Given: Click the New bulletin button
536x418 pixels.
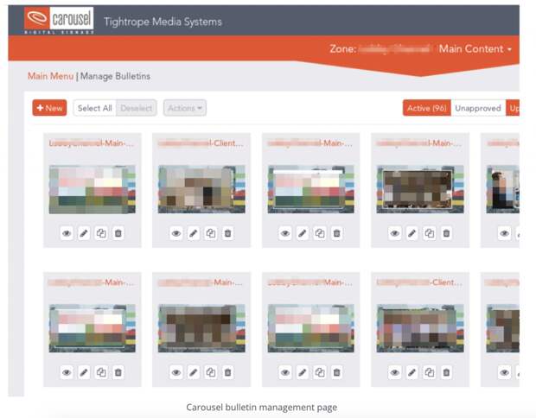Looking at the screenshot, I should click(x=49, y=108).
